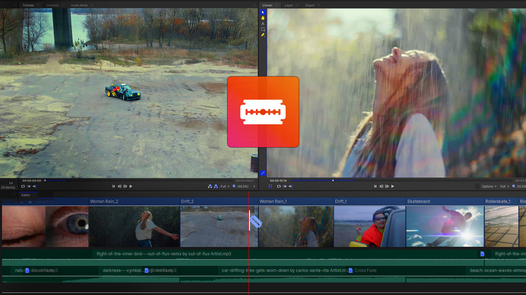Select Woman Rain_1 clip thumbnail
This screenshot has height=295, width=526.
point(296,226)
